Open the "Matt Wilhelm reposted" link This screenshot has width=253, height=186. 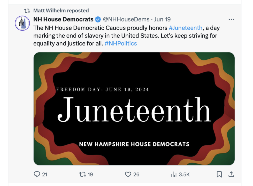(61, 11)
